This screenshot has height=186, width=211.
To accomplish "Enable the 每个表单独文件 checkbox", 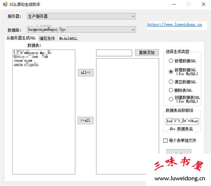I will coord(166,141).
